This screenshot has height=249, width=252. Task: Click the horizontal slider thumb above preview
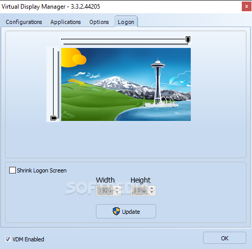(188, 40)
